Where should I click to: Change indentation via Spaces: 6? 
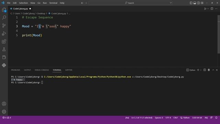point(159,118)
